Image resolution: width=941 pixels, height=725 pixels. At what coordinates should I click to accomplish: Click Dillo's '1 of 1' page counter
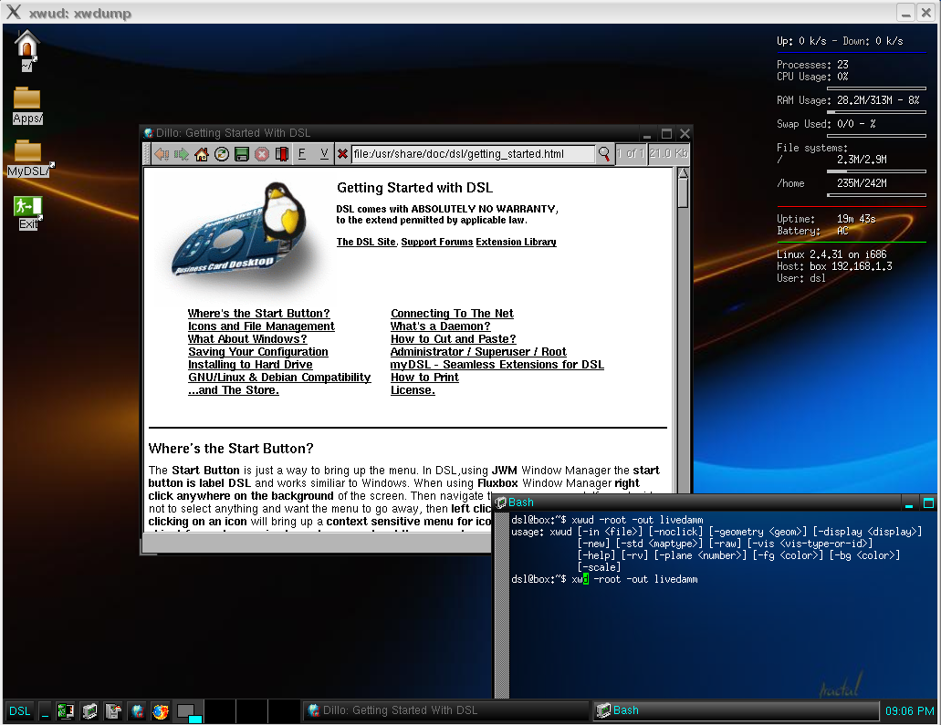point(630,154)
